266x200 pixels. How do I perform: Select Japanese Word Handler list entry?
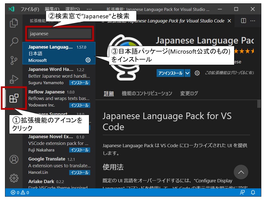tap(59, 76)
